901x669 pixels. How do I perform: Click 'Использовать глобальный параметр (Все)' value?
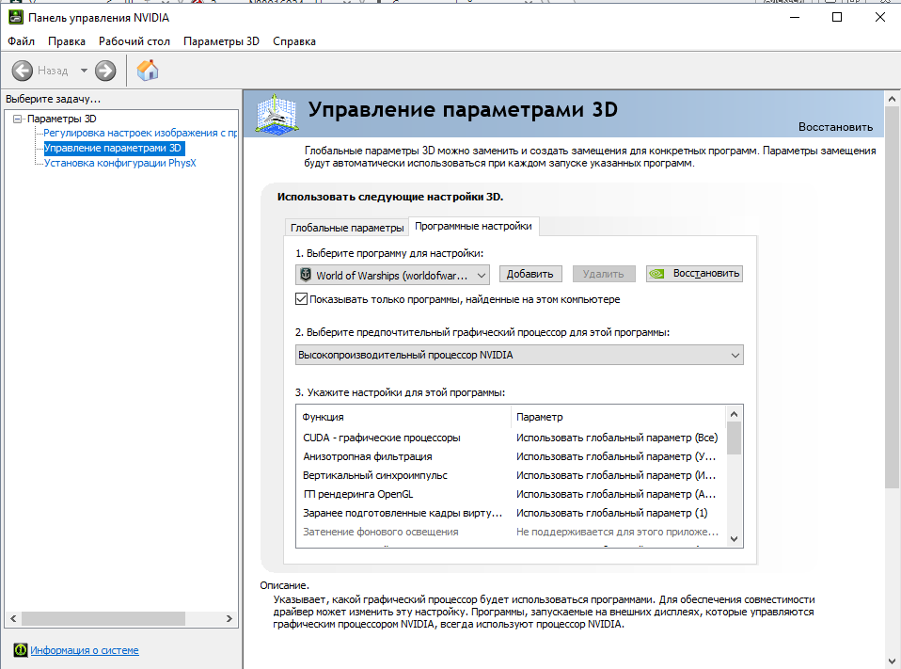coord(617,438)
